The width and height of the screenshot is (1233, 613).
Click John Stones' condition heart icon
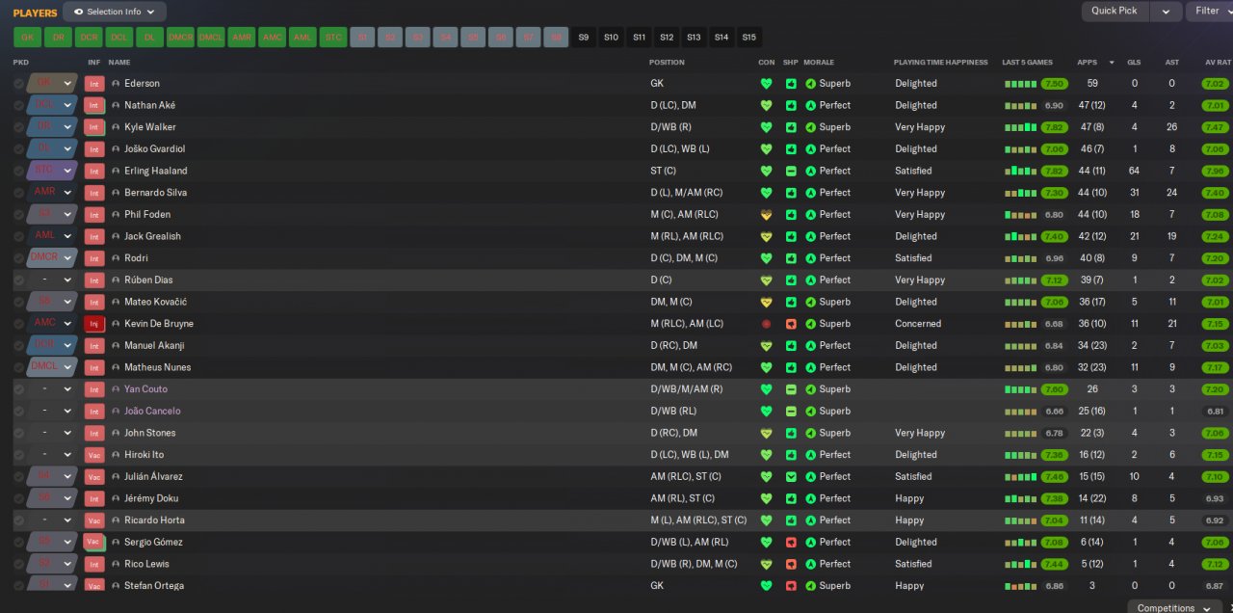[767, 433]
